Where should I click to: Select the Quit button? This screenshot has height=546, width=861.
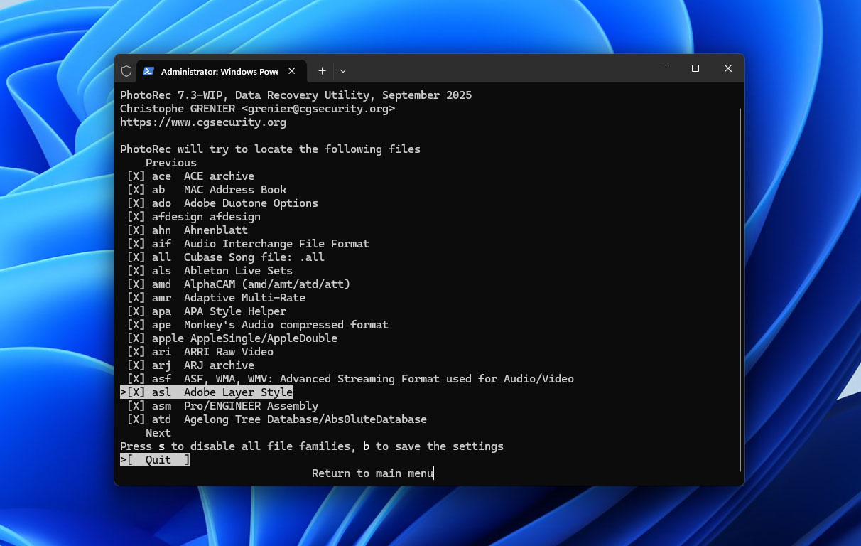[x=155, y=460]
